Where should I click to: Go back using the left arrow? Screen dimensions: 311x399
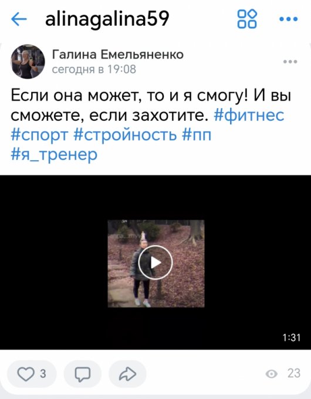[x=19, y=19]
